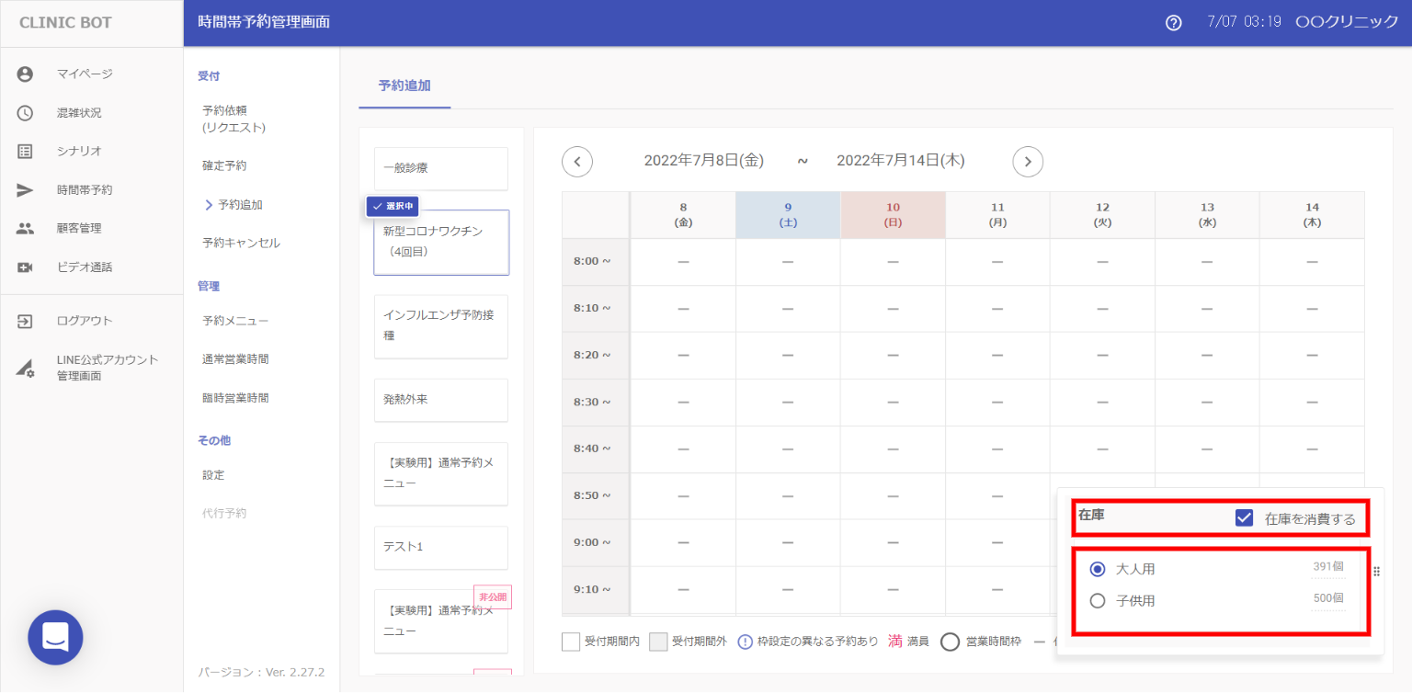Click the Scenario list icon
1412x693 pixels.
pyautogui.click(x=25, y=152)
